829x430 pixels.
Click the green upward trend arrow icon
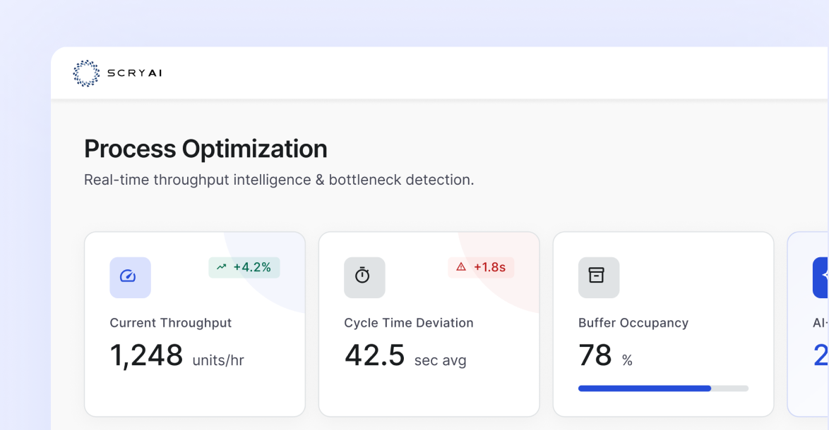222,267
